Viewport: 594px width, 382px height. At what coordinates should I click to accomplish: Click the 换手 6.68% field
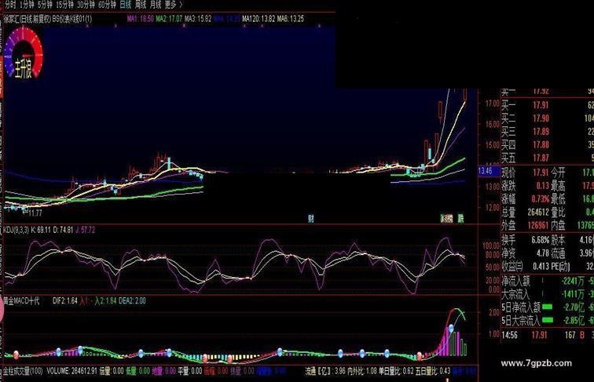525,240
